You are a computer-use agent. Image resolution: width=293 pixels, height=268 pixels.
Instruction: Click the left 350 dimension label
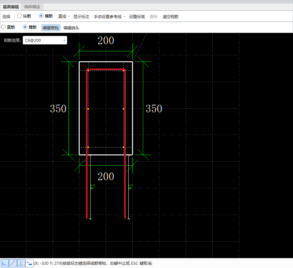point(58,109)
